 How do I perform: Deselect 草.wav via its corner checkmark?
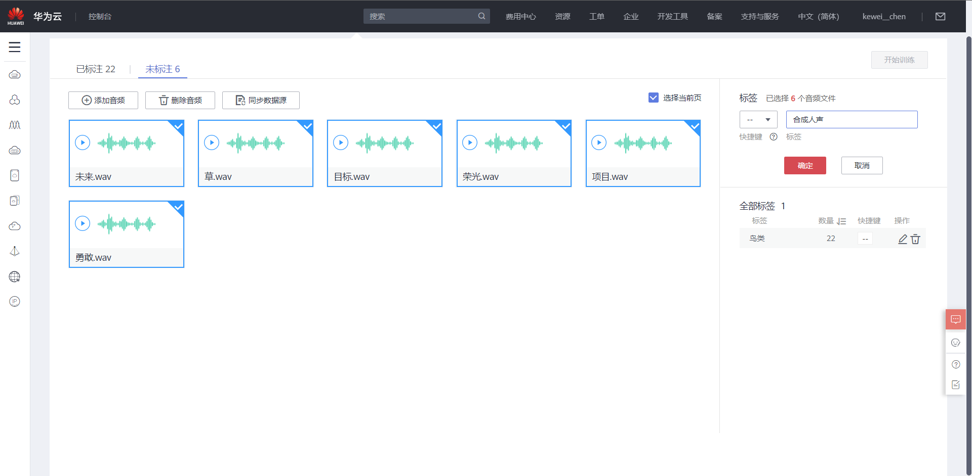(x=307, y=126)
